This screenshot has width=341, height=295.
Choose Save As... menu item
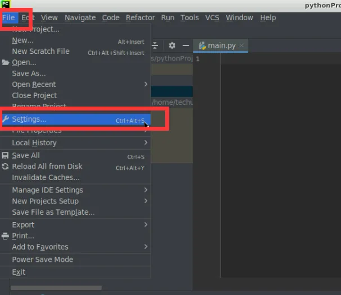(75, 73)
